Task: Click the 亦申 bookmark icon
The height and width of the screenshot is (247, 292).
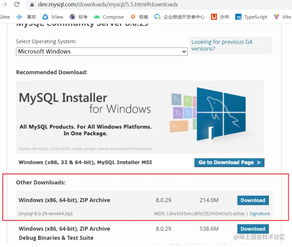Action: [214, 17]
